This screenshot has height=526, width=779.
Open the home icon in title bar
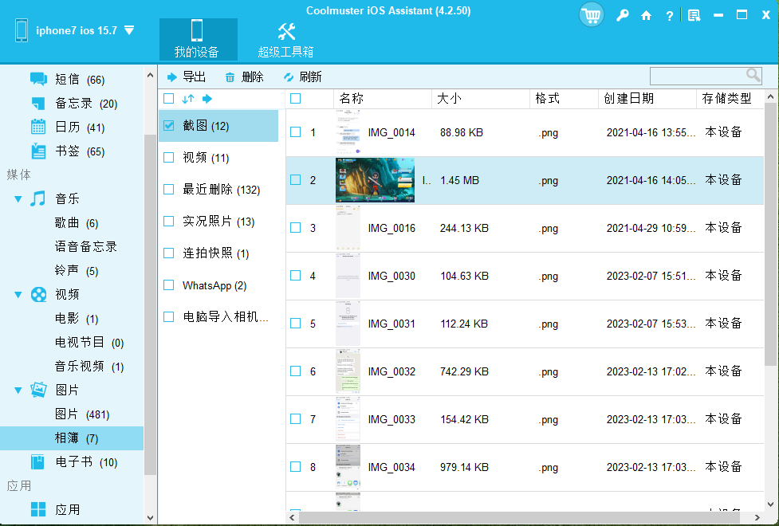tap(646, 15)
